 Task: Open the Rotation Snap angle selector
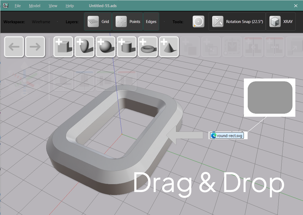tap(237, 21)
